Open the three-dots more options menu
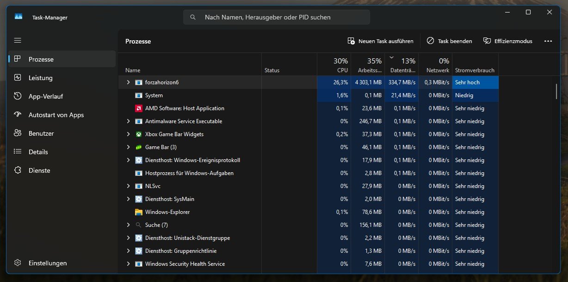The width and height of the screenshot is (568, 282). click(x=548, y=41)
